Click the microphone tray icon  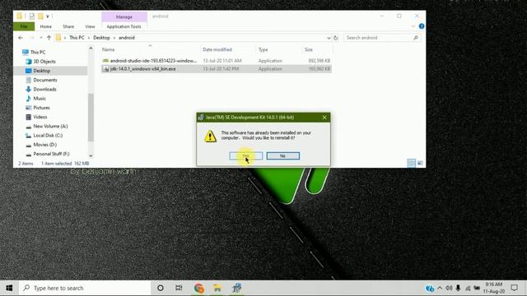point(458,288)
